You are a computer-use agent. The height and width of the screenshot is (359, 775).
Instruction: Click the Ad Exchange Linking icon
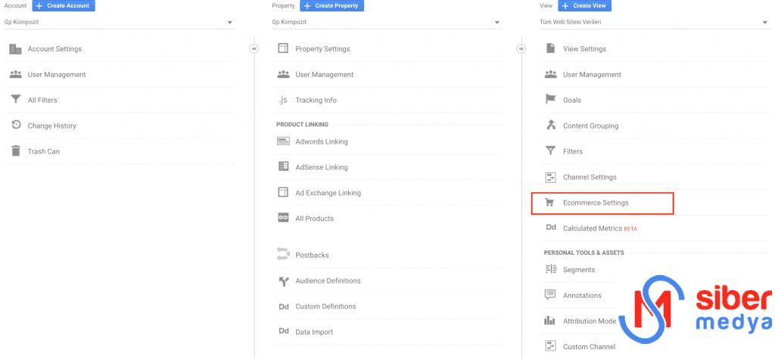tap(283, 193)
